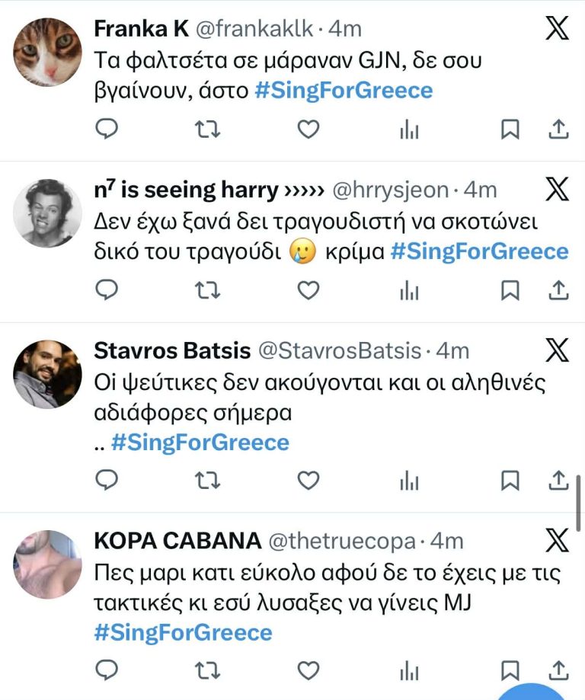Click #SingForGreece hashtag in KOPA CABANA tweet
The width and height of the screenshot is (585, 700).
point(183,632)
